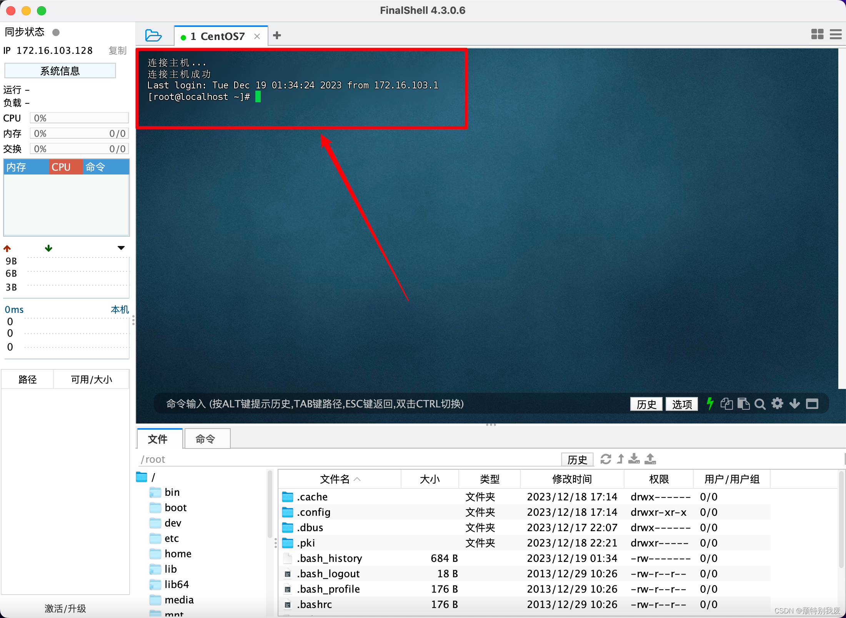846x618 pixels.
Task: Click the CPU usage progress bar
Action: (x=79, y=118)
